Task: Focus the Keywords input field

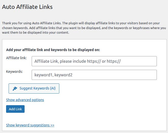Action: pyautogui.click(x=94, y=75)
